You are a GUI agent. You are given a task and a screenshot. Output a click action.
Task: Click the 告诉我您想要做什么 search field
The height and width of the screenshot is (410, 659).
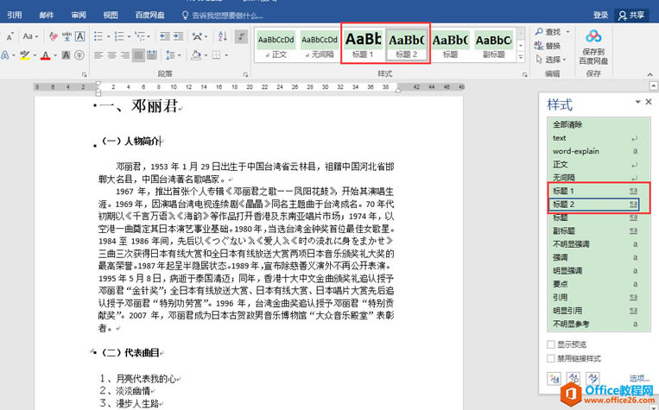(223, 16)
